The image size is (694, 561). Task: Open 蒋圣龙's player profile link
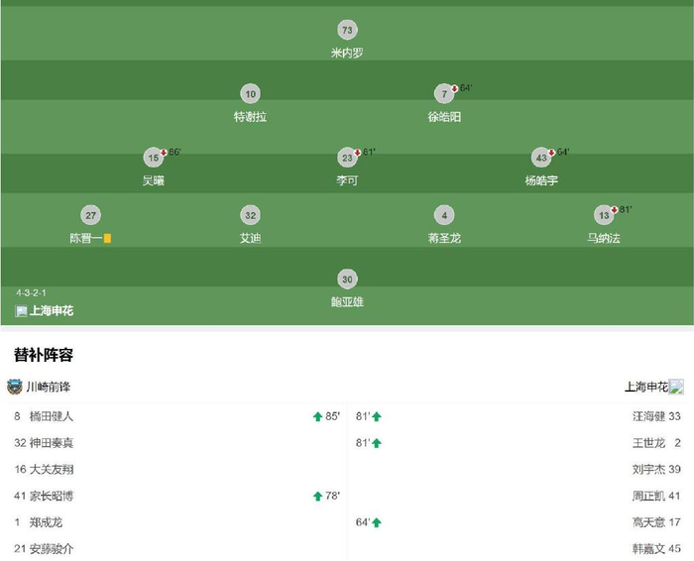[445, 238]
